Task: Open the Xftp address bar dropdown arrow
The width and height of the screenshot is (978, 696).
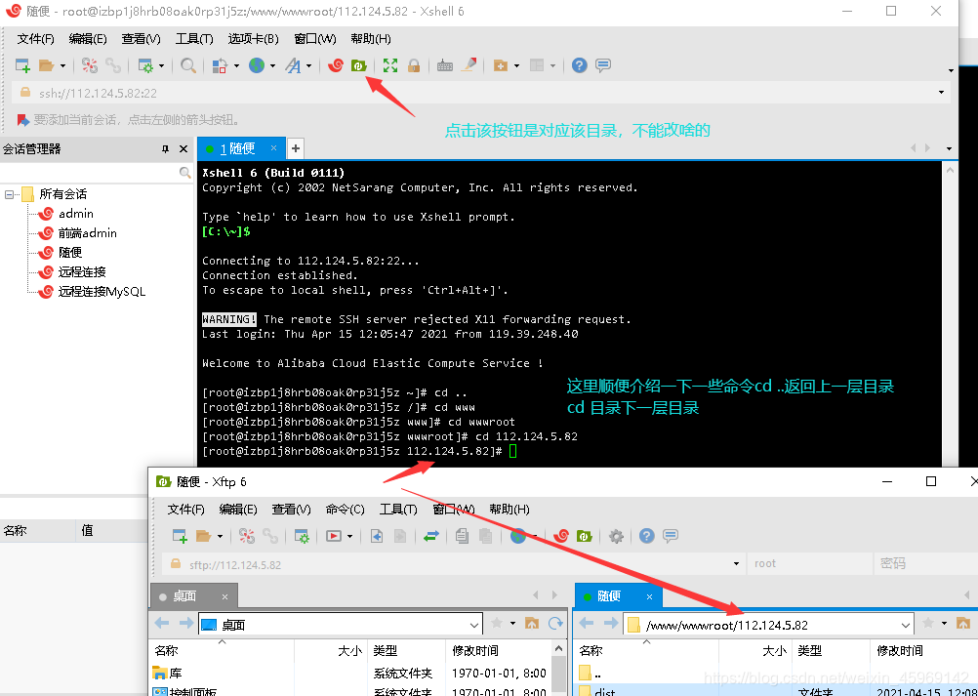Action: click(x=736, y=564)
